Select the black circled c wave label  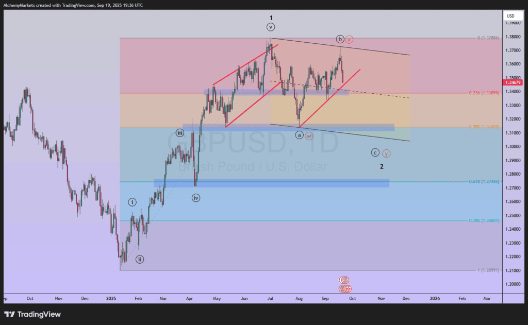(x=375, y=152)
